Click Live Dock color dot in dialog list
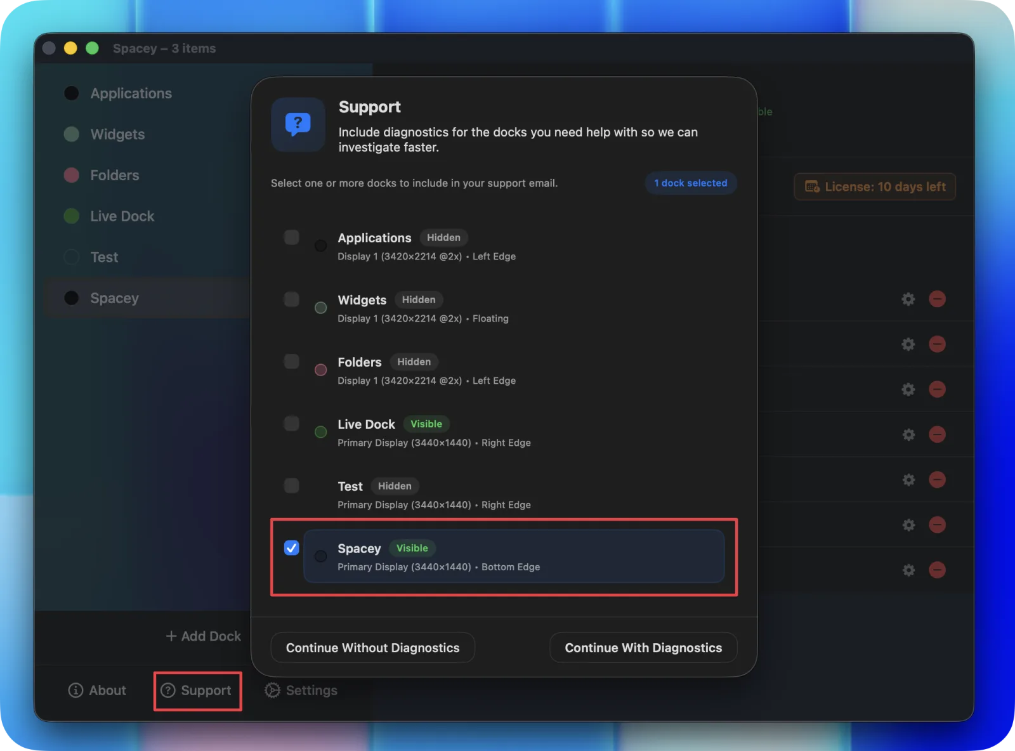 click(321, 432)
